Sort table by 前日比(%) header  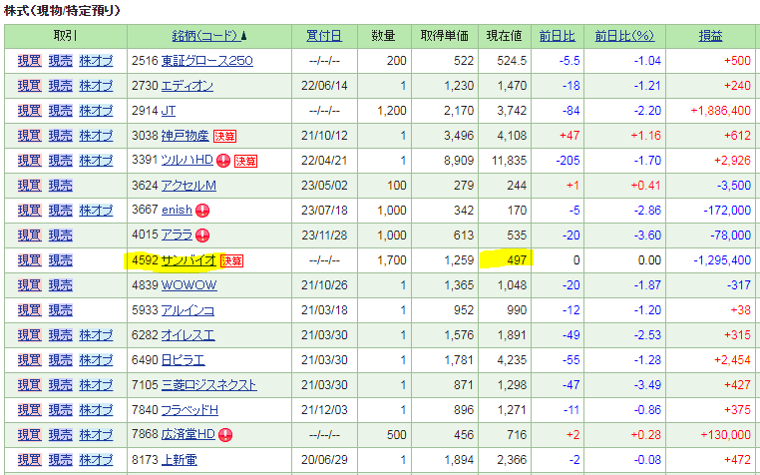[x=624, y=36]
